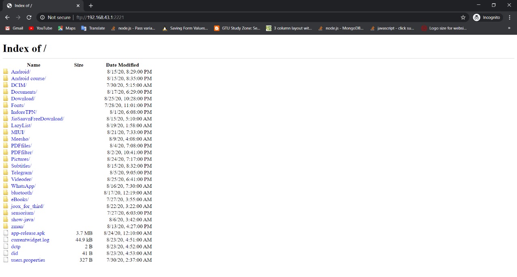Expand the hidden bookmarks overflow chevron

[x=509, y=28]
